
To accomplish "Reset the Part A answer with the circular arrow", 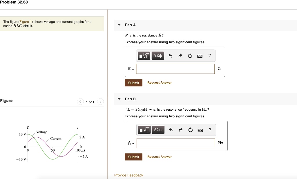I will (190, 56).
